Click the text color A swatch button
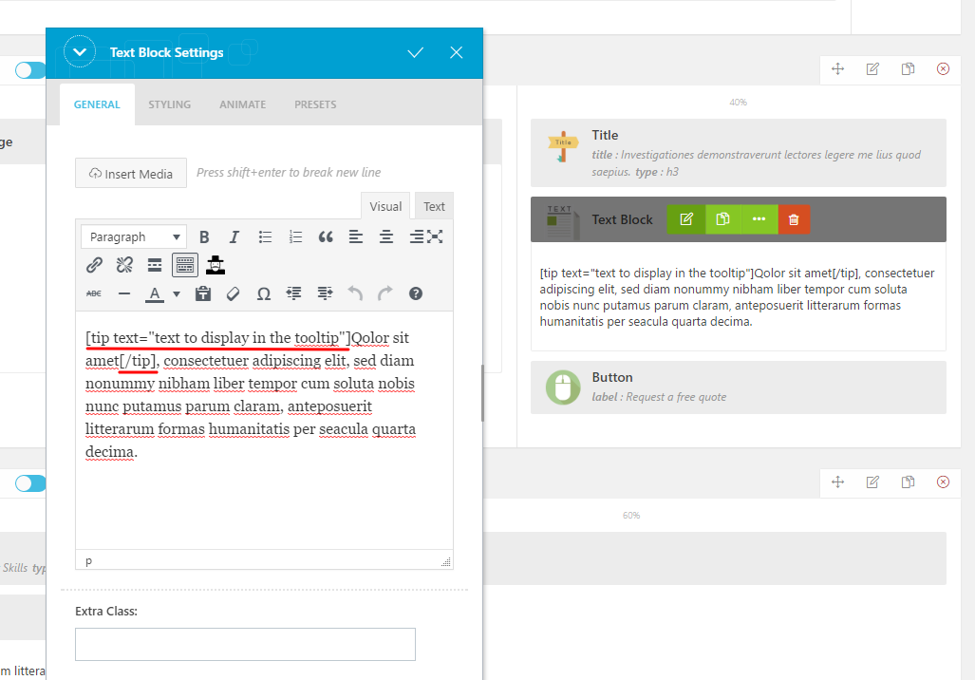Image resolution: width=975 pixels, height=680 pixels. (155, 294)
